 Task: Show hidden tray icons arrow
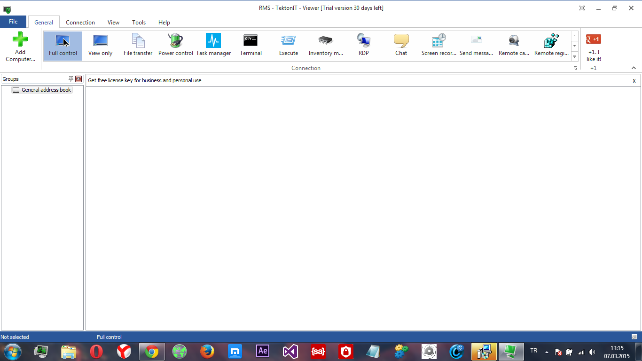[547, 352]
